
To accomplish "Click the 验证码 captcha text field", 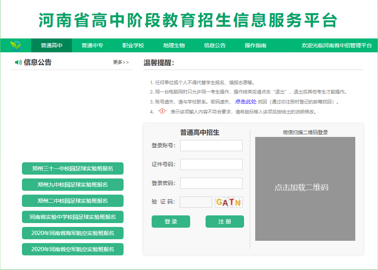I will [x=196, y=202].
